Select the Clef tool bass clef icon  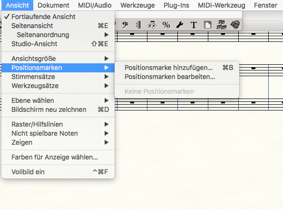tap(125, 25)
